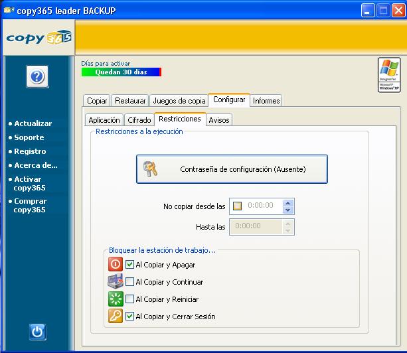
Task: Go to the Juegos de copia tab
Action: click(179, 101)
